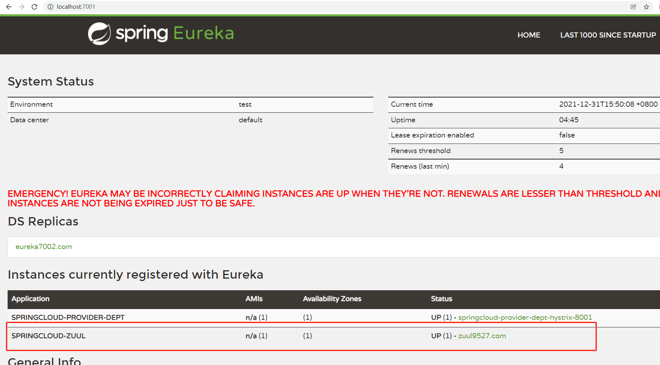This screenshot has width=660, height=365.
Task: Click the AMIs column header
Action: click(x=254, y=299)
